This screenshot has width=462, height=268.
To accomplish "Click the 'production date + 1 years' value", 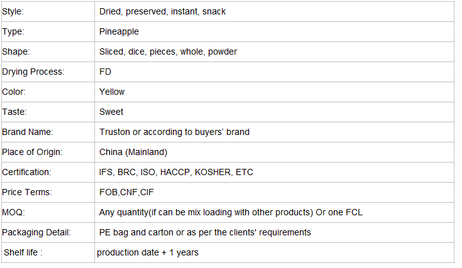I will point(148,252).
